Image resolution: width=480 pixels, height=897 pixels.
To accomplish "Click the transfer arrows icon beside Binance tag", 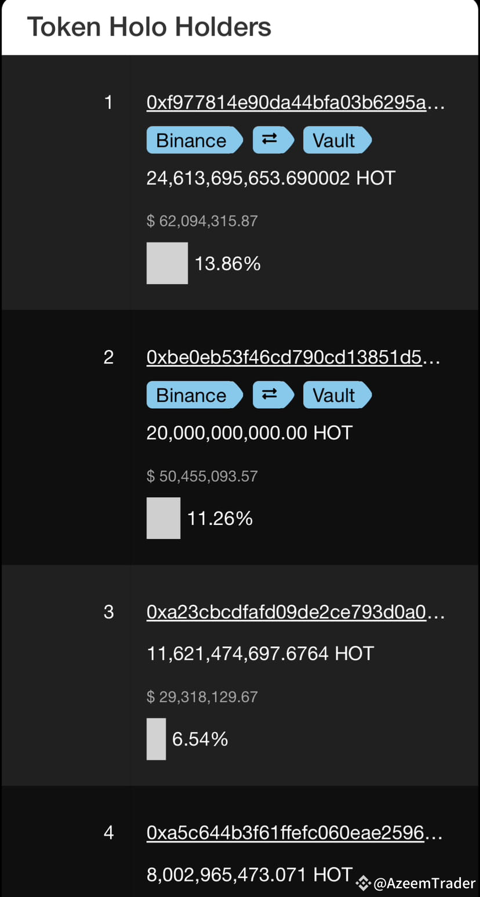I will click(273, 140).
